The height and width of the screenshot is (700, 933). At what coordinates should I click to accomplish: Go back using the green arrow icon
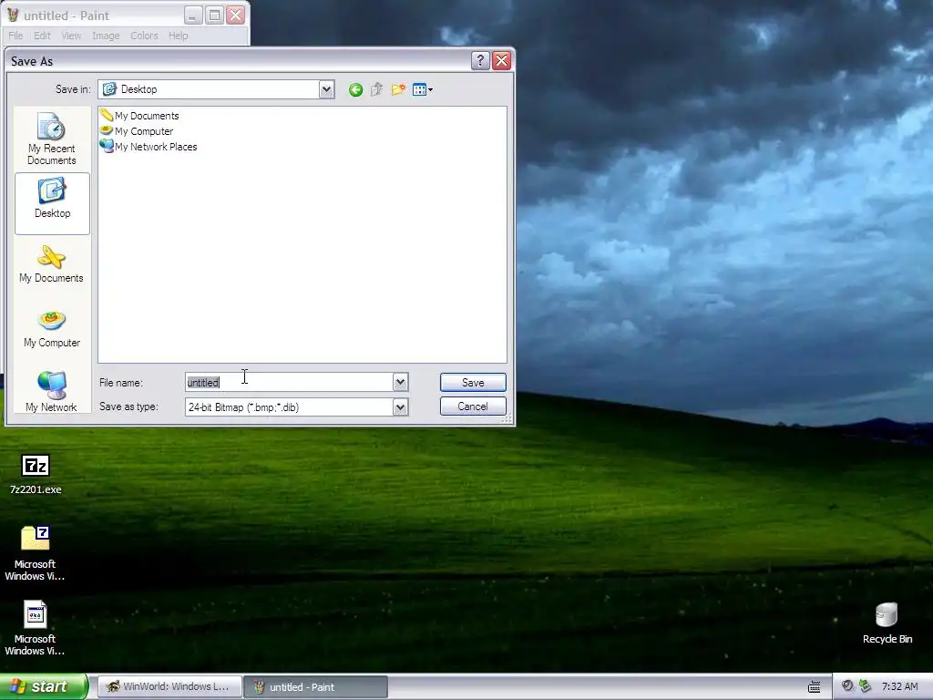point(356,90)
